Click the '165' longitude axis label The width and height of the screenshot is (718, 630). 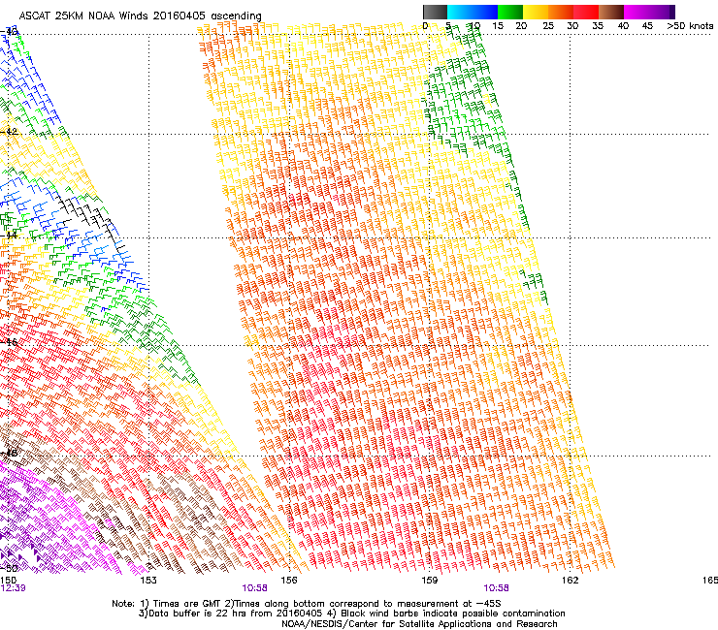710,581
